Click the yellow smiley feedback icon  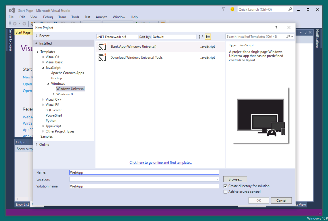[x=232, y=9]
